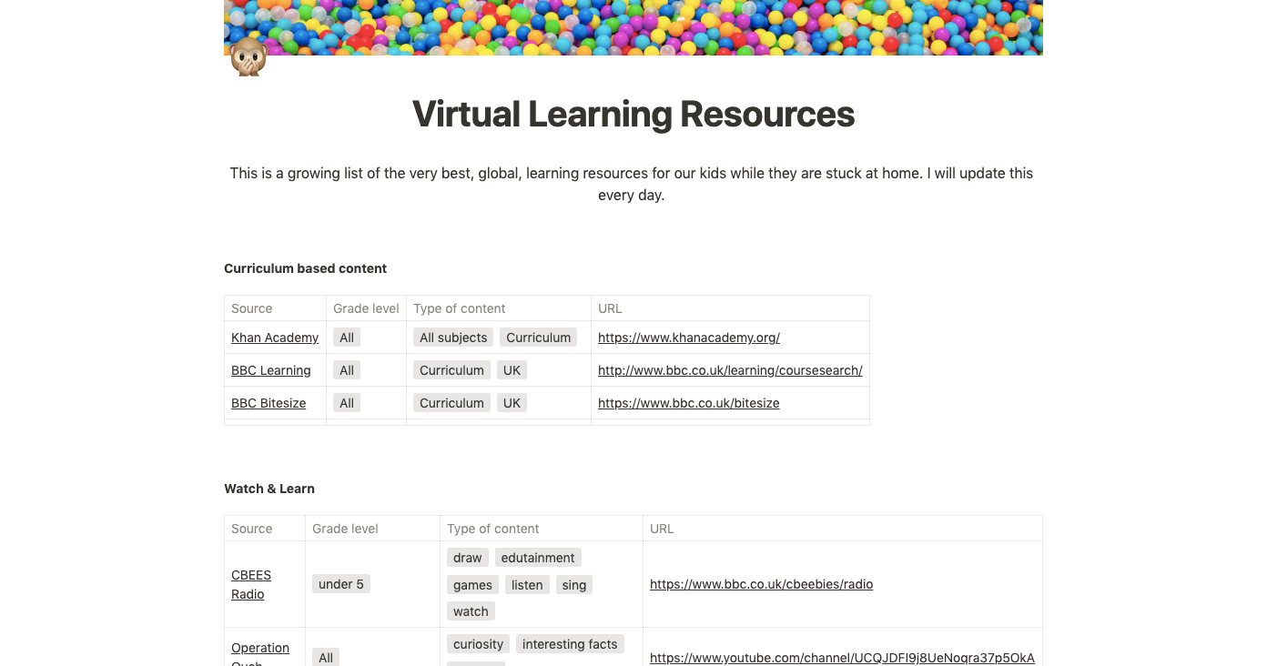The height and width of the screenshot is (666, 1267).
Task: Click the bbc.co.uk/bitesize URL
Action: click(x=688, y=403)
